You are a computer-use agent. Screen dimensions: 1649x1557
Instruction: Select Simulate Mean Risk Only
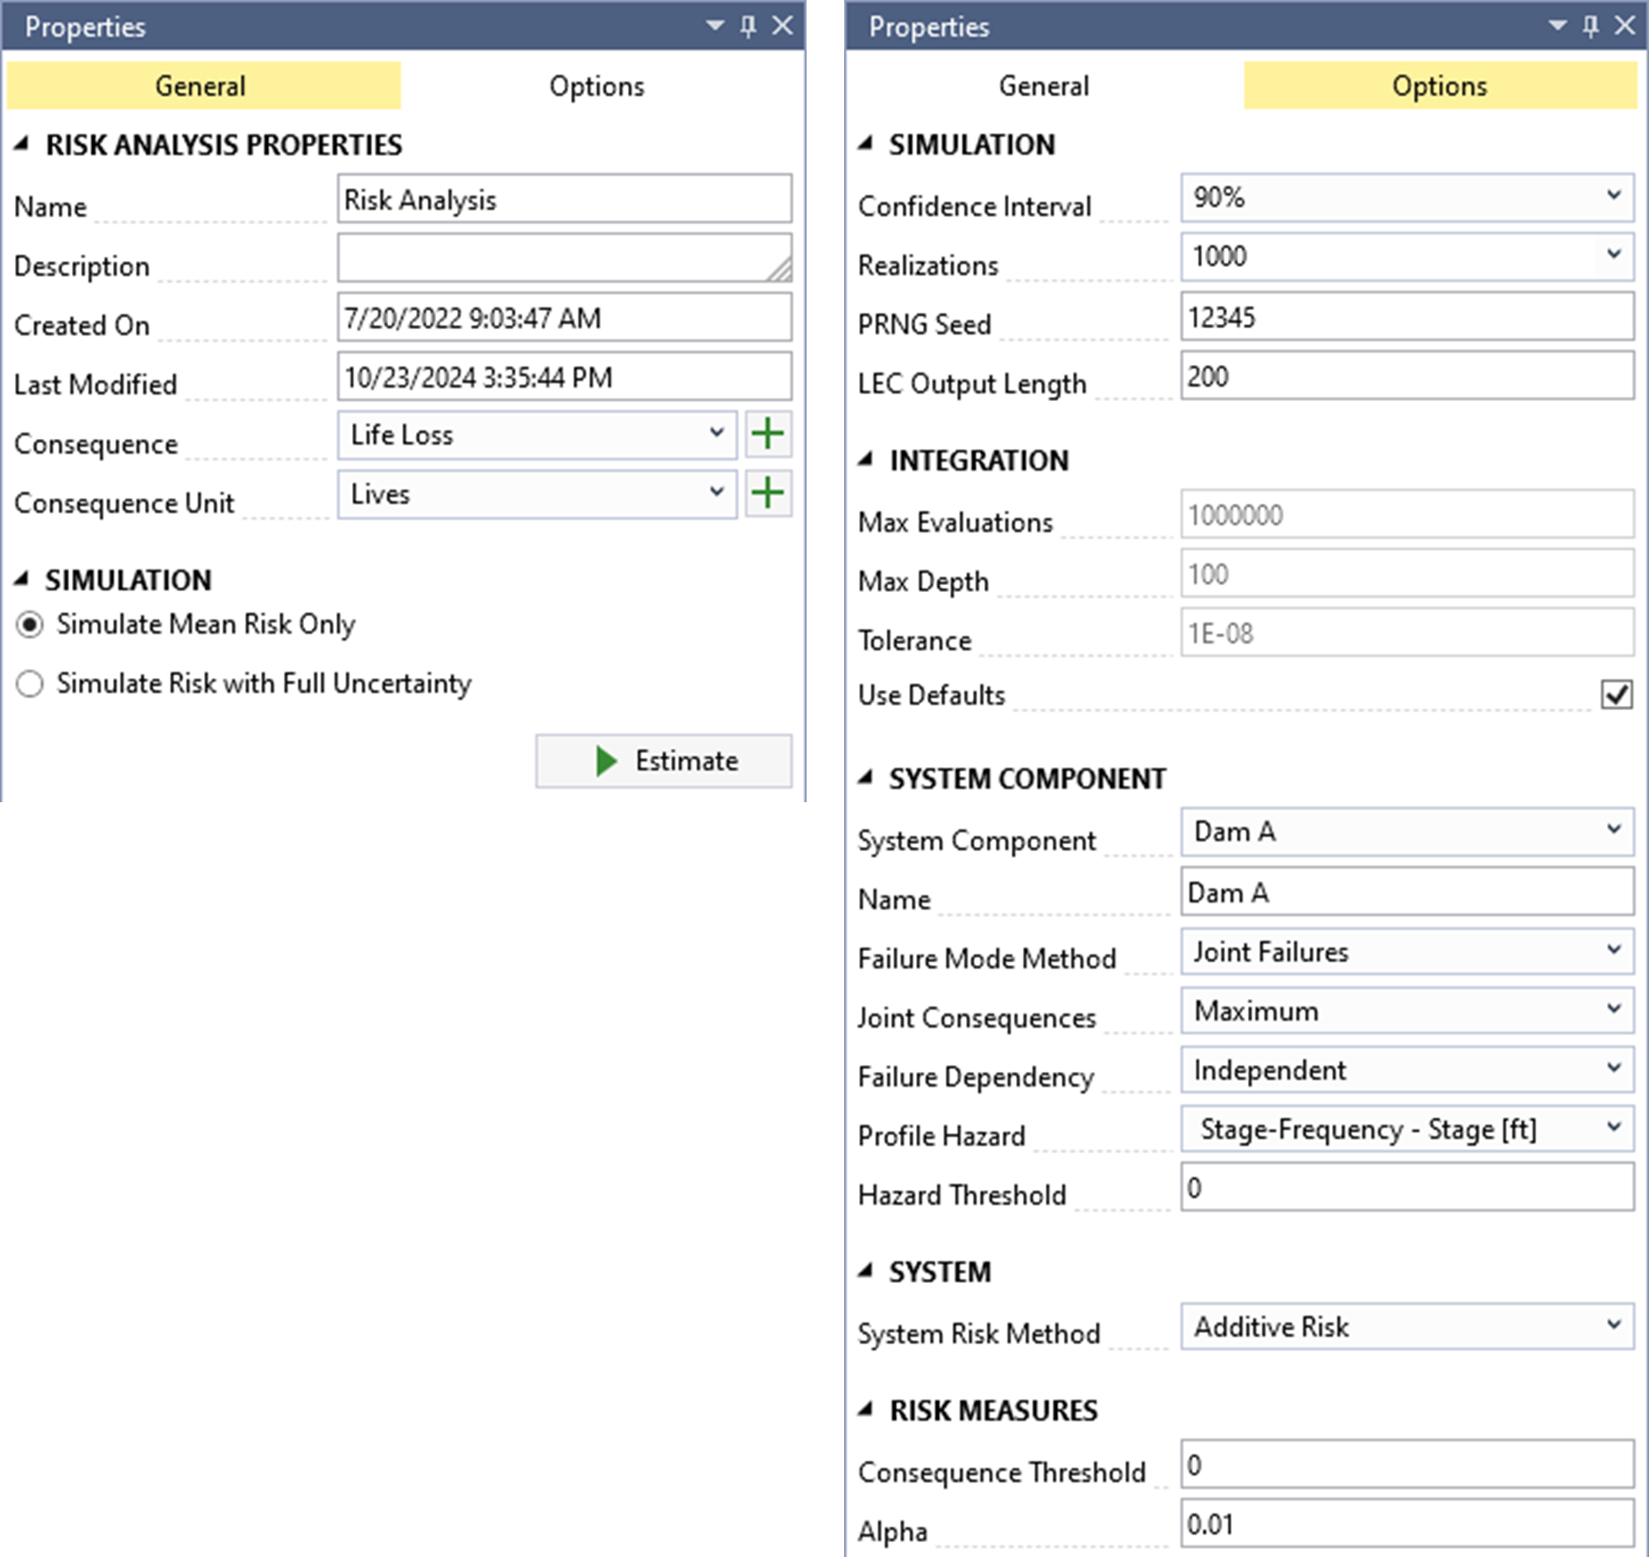coord(31,624)
